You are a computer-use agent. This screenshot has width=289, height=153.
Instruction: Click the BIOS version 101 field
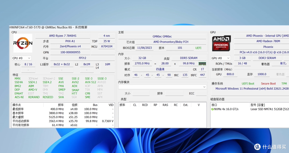pyautogui.click(x=180, y=48)
